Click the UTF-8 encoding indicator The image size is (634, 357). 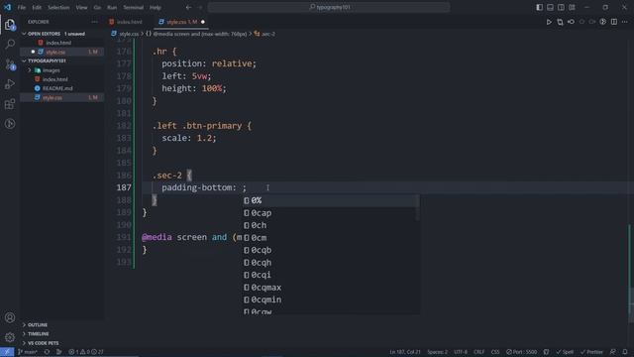point(461,352)
